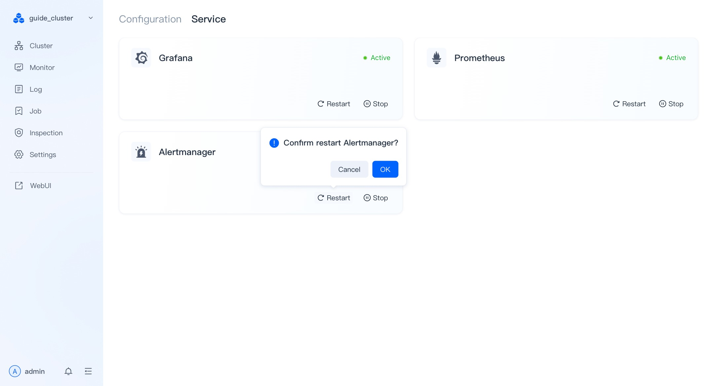Click the Alertmanager service name
Image resolution: width=714 pixels, height=386 pixels.
(x=187, y=152)
